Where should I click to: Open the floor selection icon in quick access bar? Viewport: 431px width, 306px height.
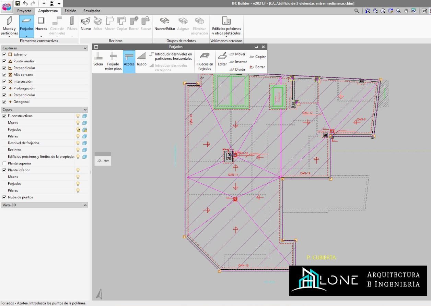point(51,3)
